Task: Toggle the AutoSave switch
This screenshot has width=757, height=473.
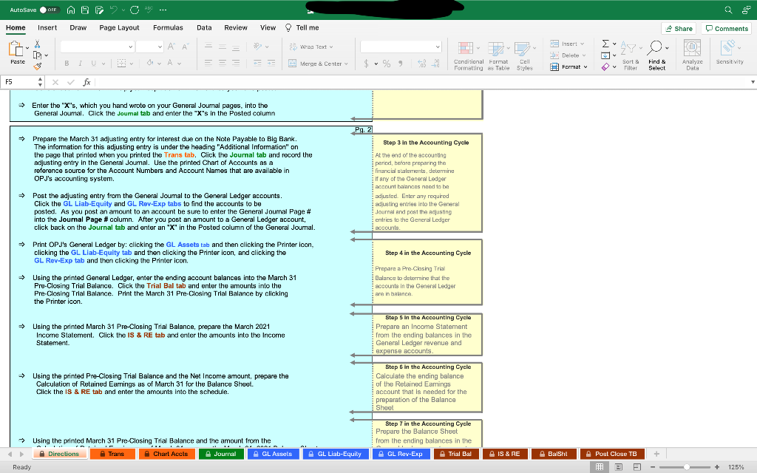Action: (49, 10)
